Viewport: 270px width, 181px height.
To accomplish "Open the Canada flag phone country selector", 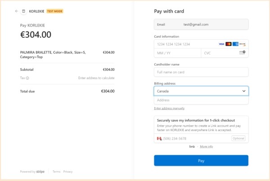I will click(159, 139).
